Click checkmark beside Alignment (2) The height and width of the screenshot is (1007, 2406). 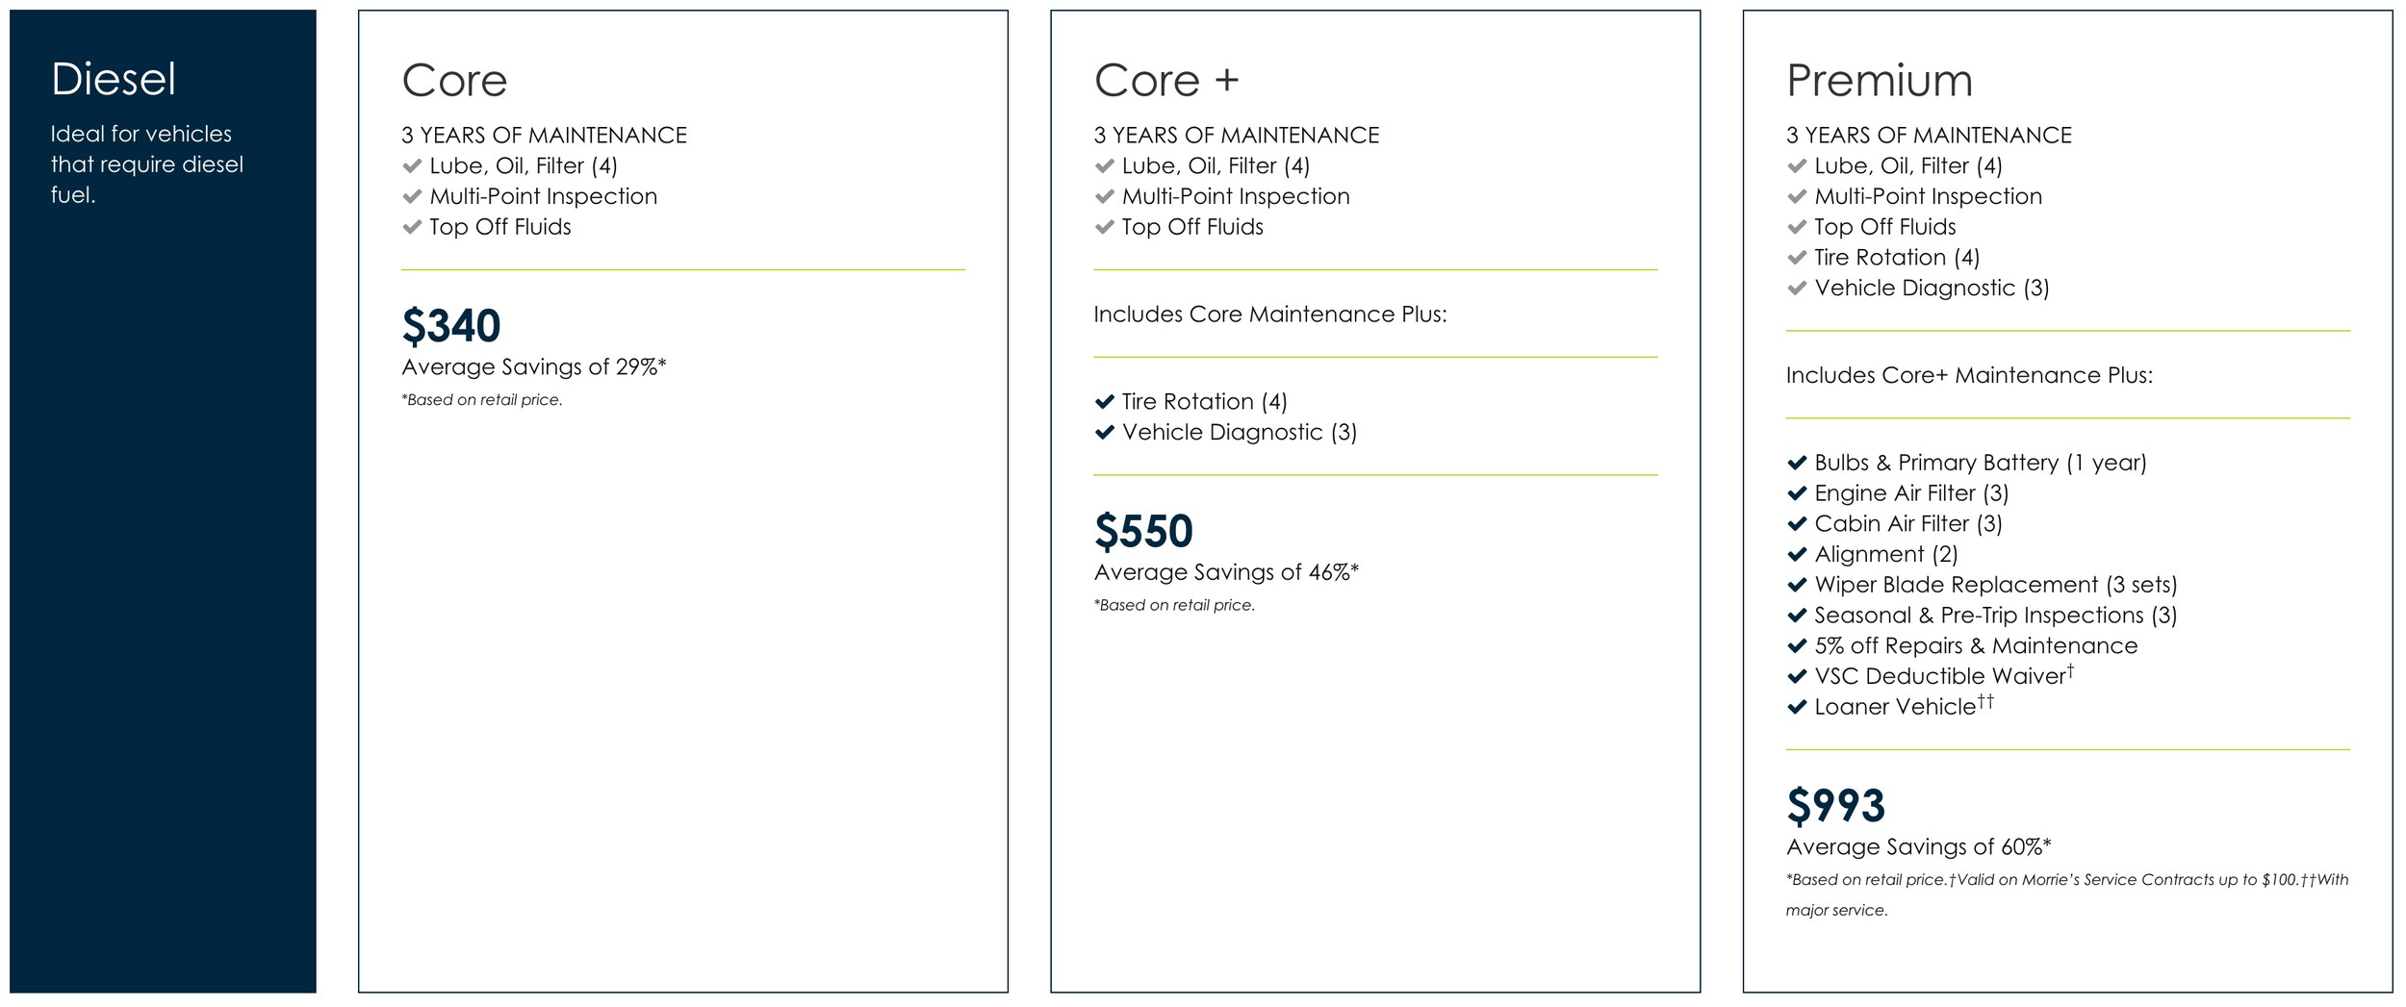point(1797,555)
